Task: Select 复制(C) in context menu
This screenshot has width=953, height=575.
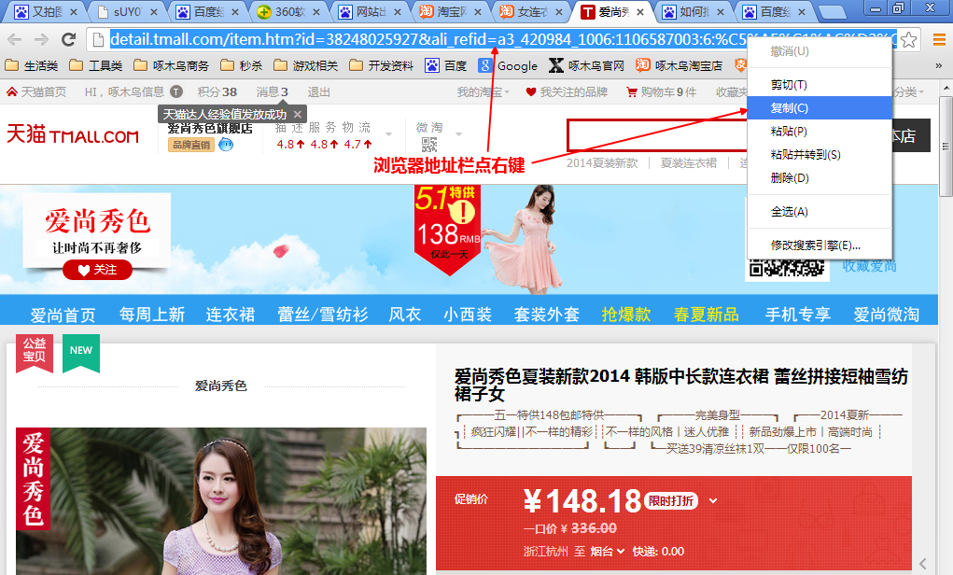Action: click(x=820, y=107)
